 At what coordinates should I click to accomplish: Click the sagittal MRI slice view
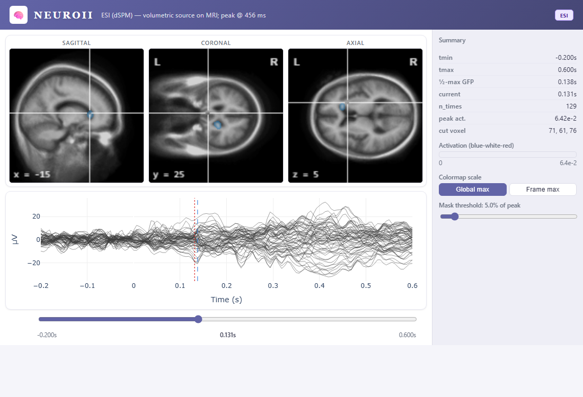pos(77,115)
